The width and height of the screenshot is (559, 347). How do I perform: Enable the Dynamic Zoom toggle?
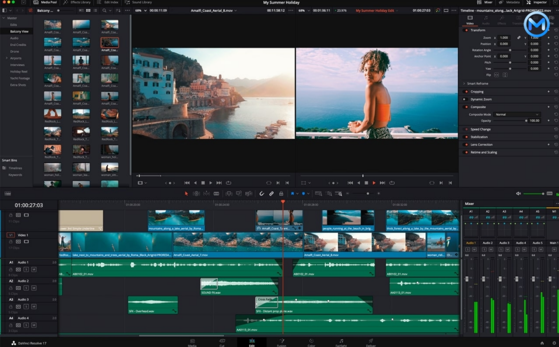point(466,99)
